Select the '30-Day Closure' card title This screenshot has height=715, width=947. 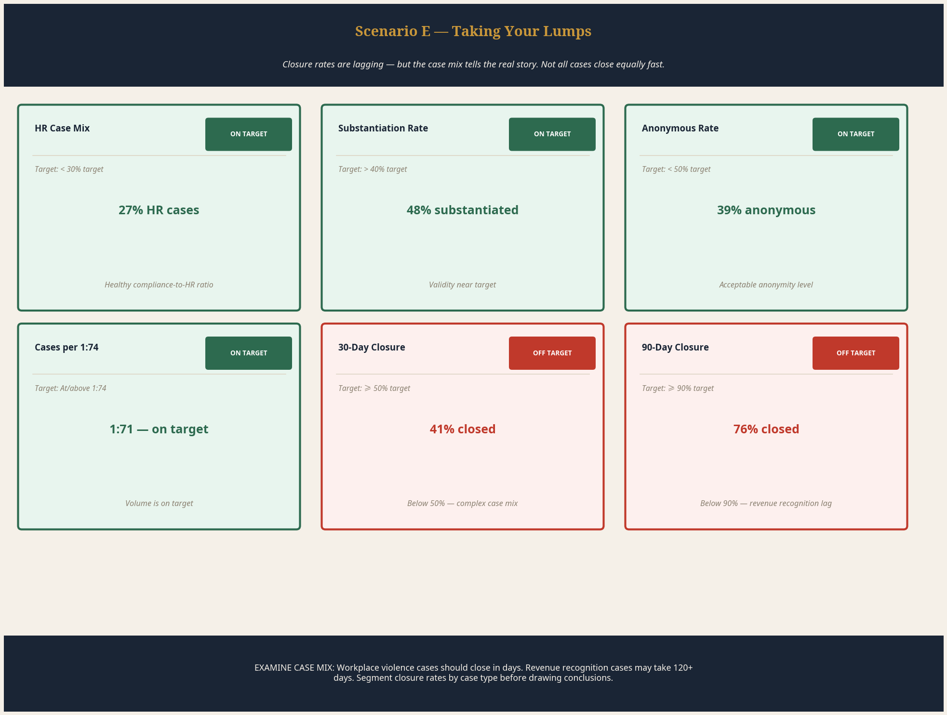coord(372,347)
